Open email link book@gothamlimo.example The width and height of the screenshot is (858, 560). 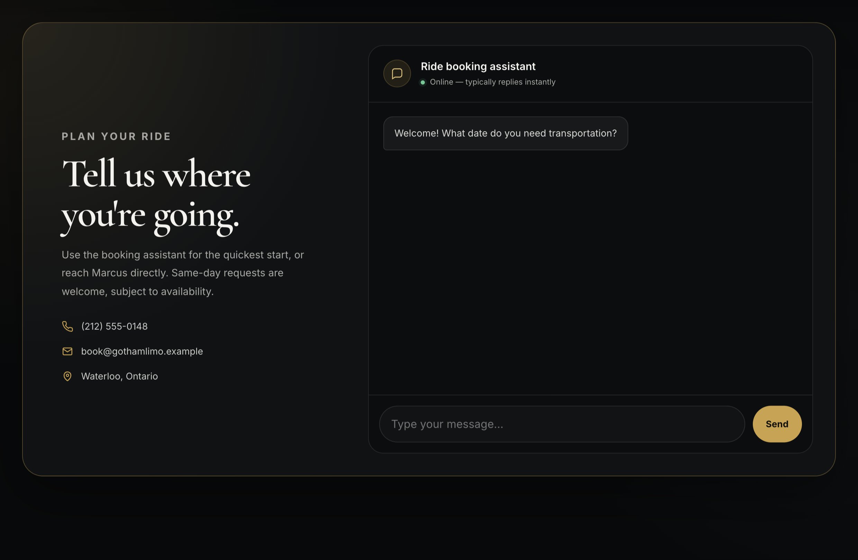[x=142, y=351]
